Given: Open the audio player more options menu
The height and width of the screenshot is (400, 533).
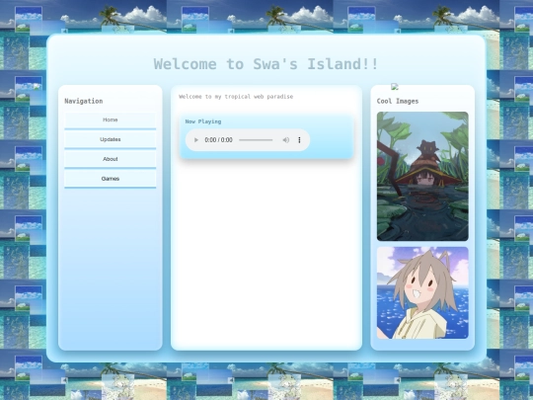Looking at the screenshot, I should point(299,140).
